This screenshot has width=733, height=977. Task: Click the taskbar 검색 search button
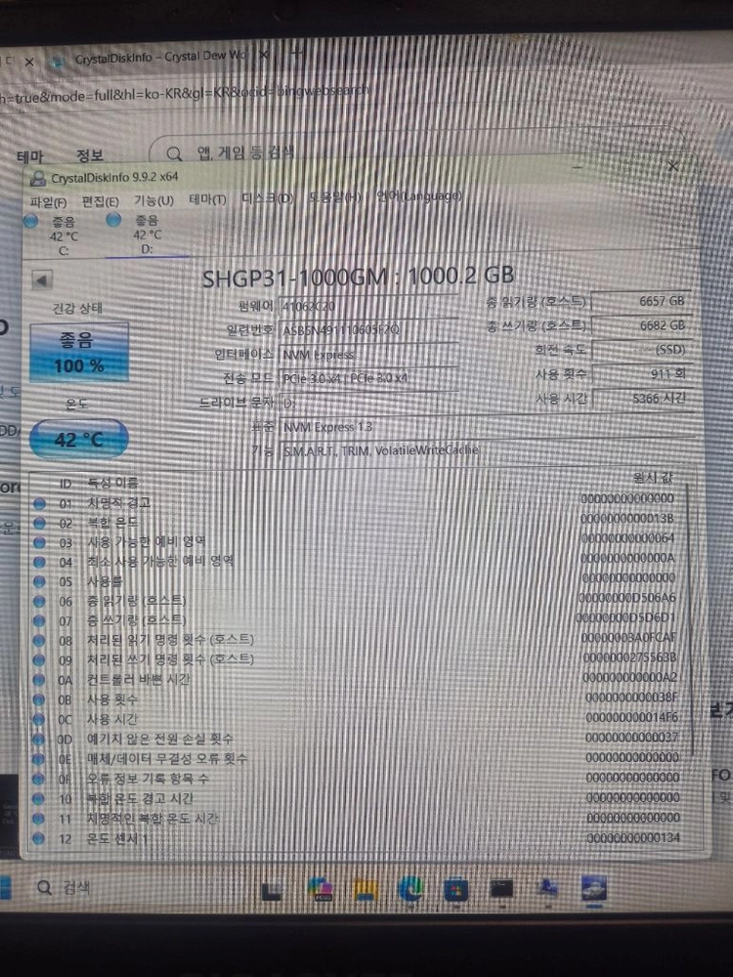pos(64,887)
